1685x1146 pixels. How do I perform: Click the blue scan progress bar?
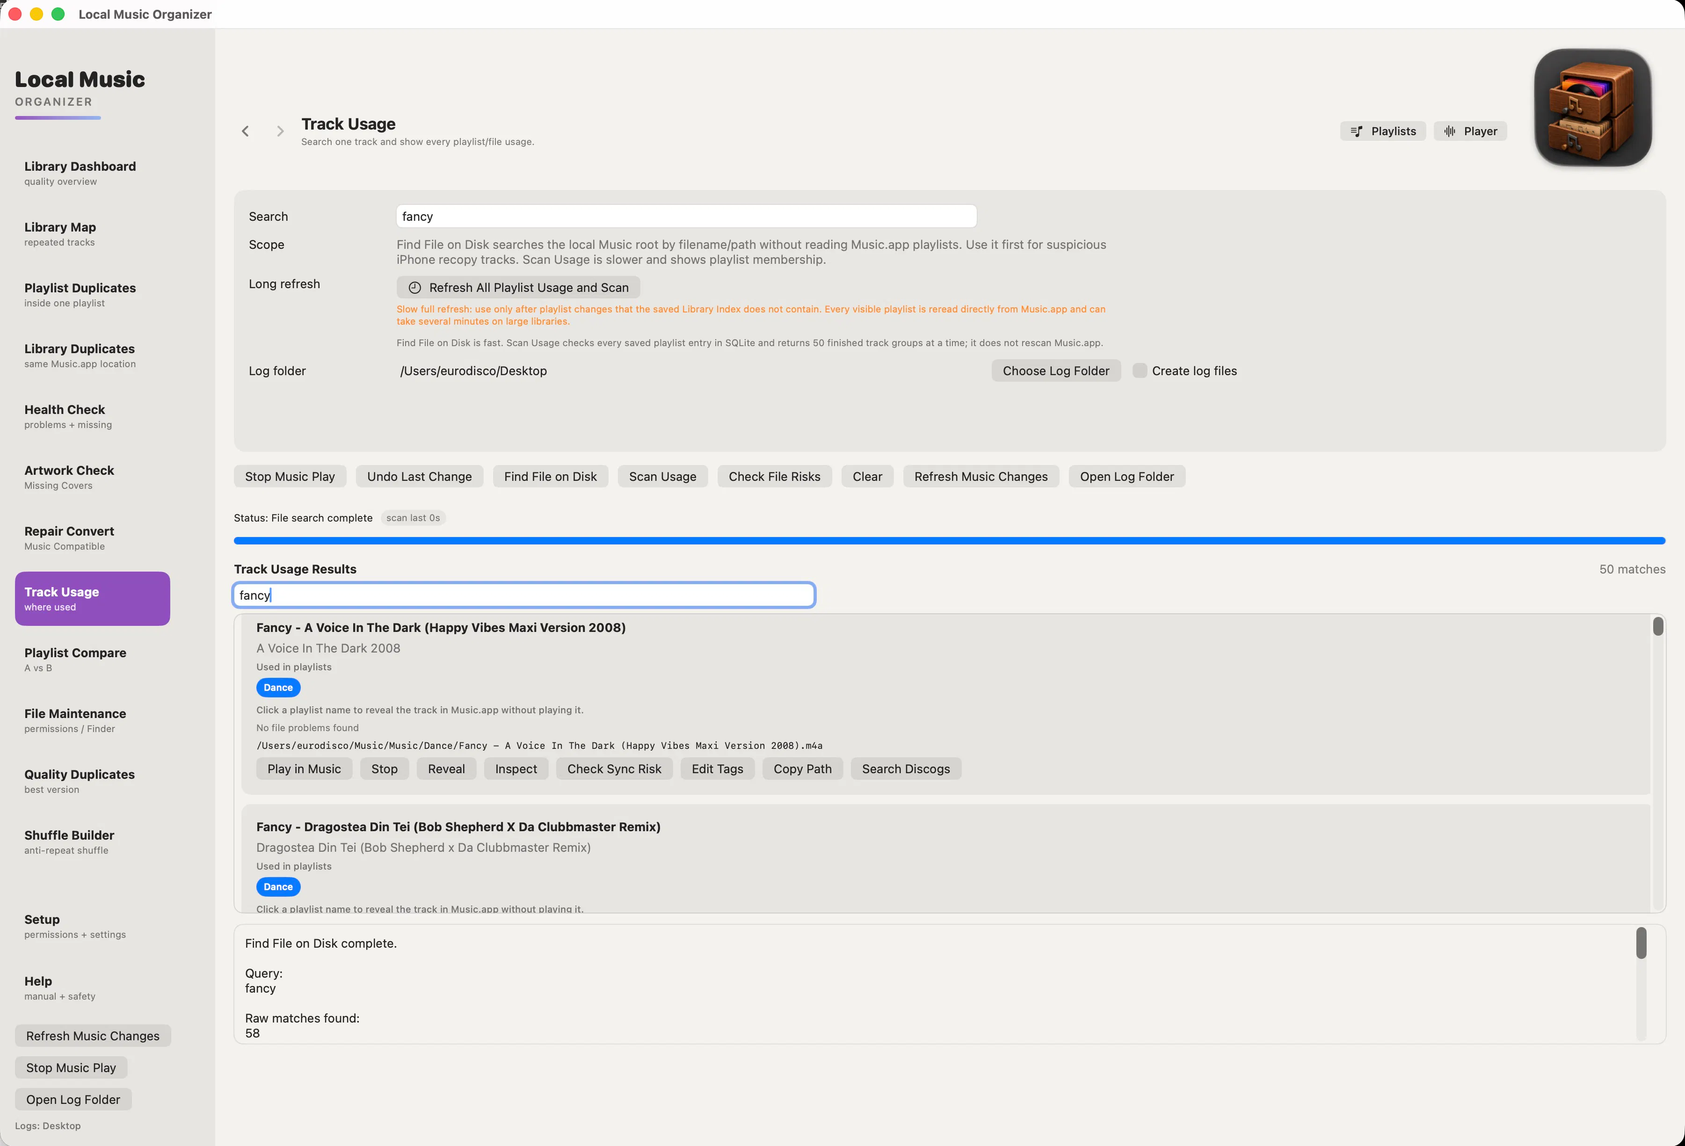950,541
